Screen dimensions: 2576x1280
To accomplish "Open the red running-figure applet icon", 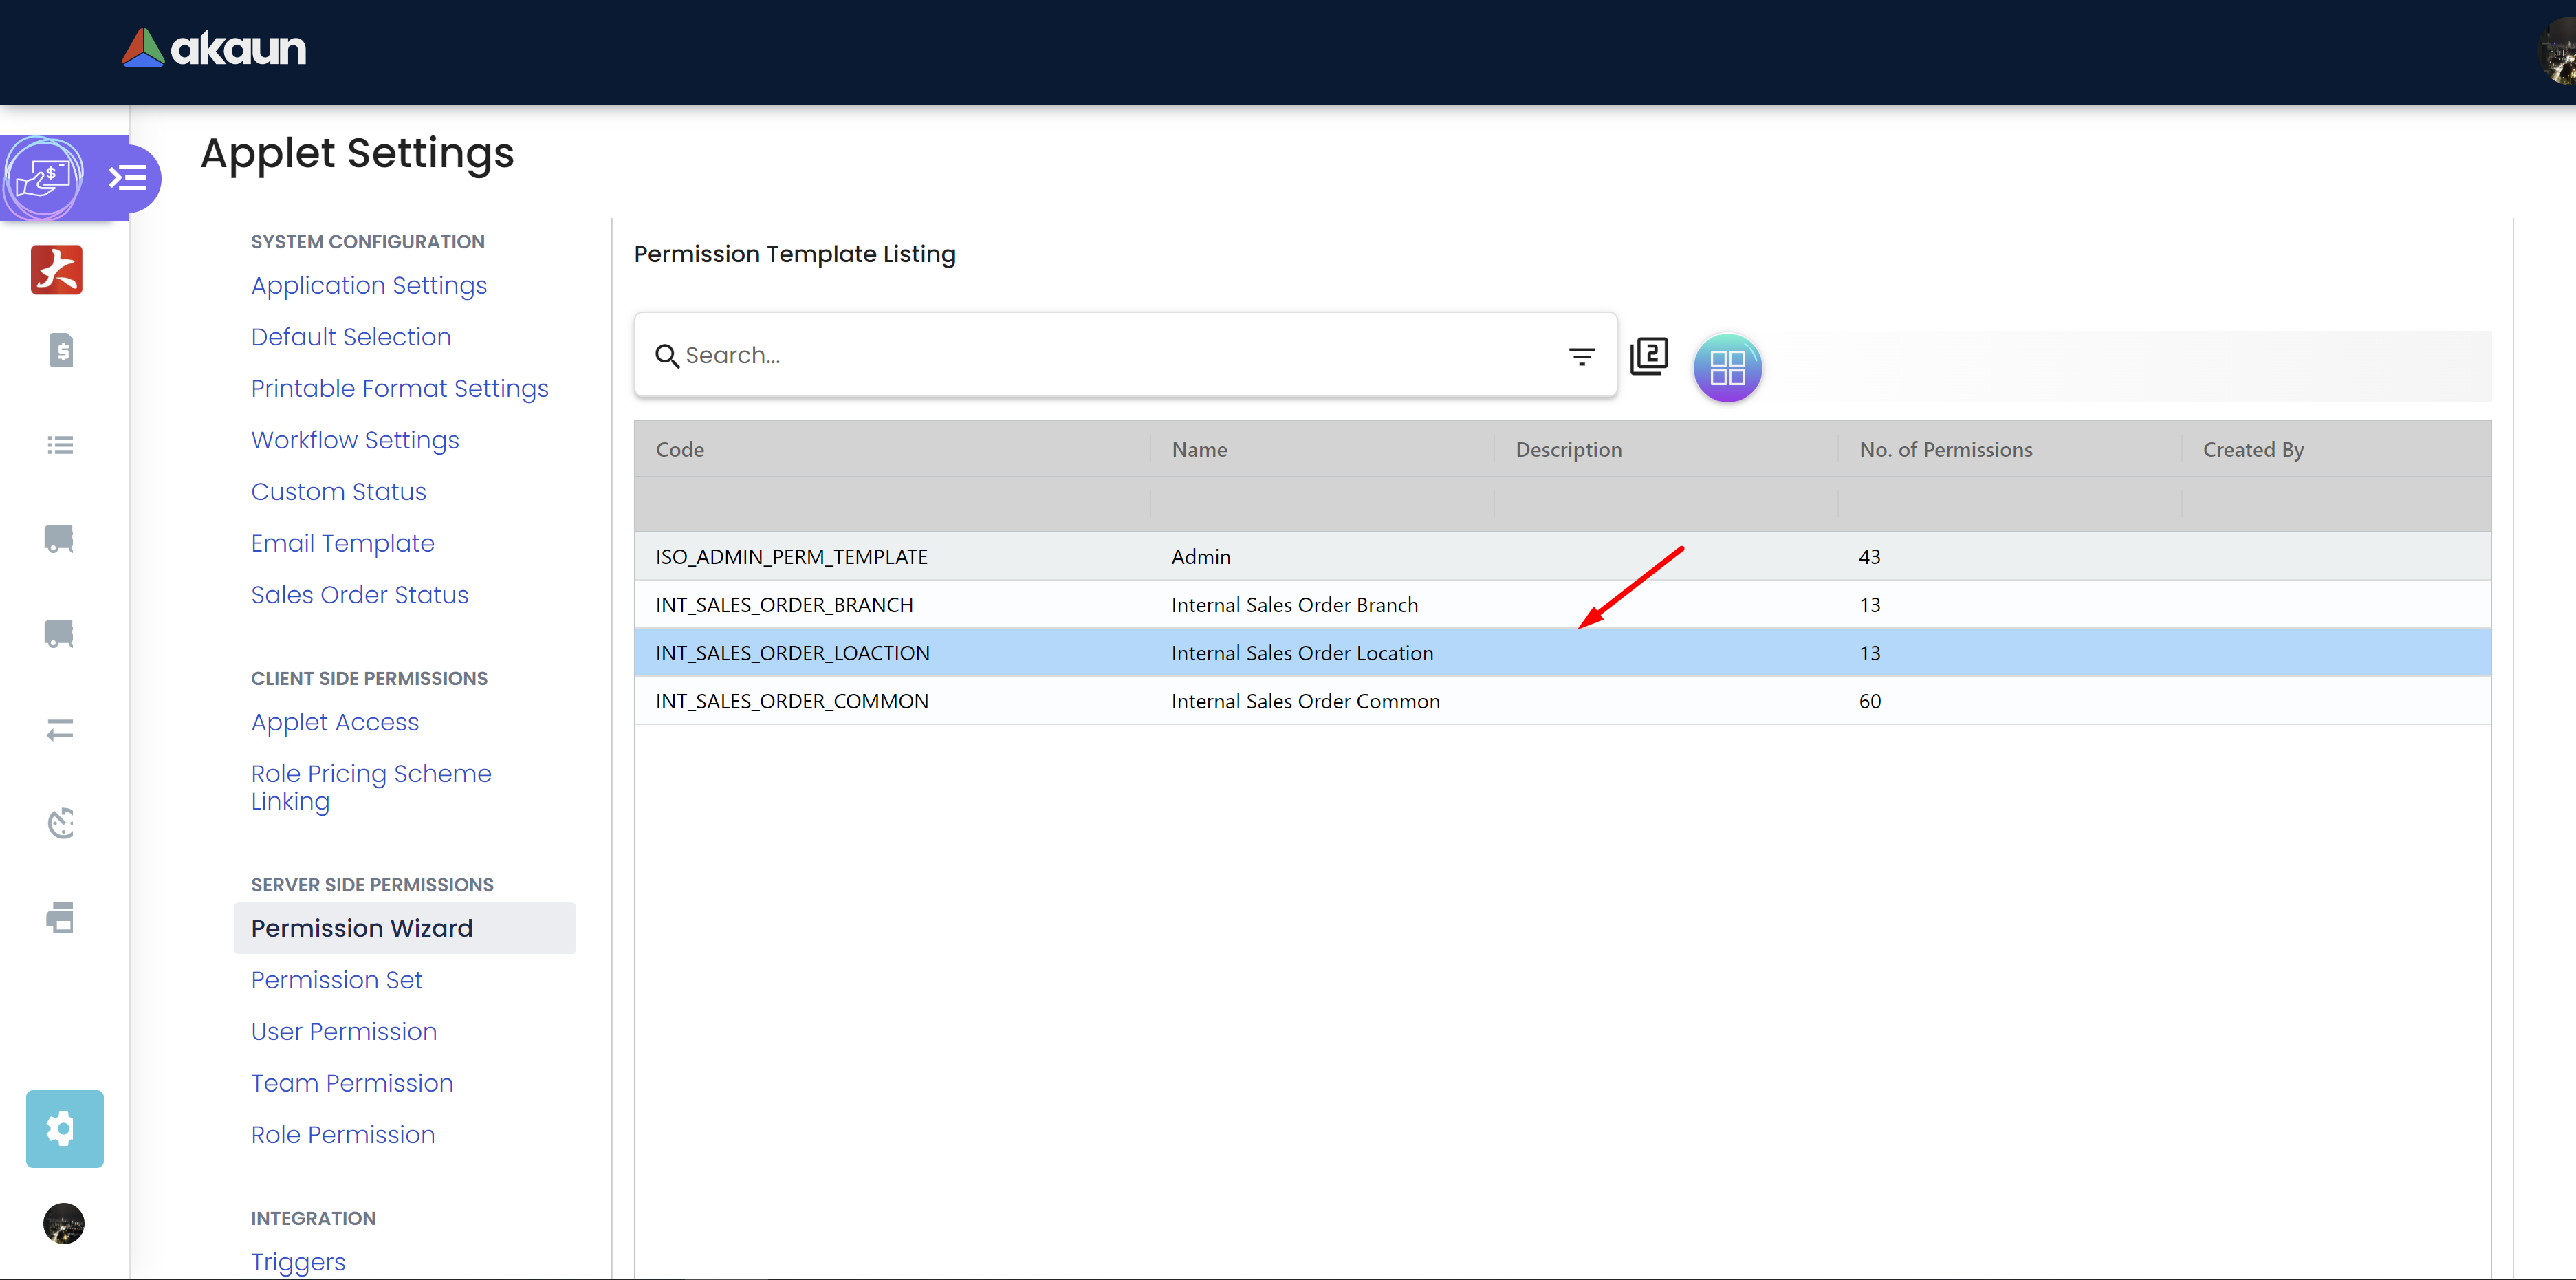I will [57, 270].
